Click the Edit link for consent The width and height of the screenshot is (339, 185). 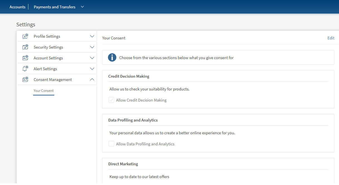[331, 38]
